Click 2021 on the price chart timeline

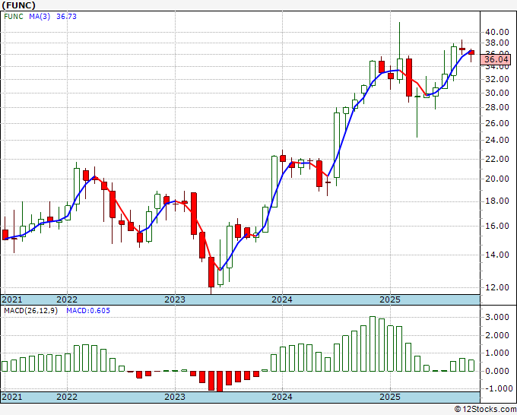point(12,299)
